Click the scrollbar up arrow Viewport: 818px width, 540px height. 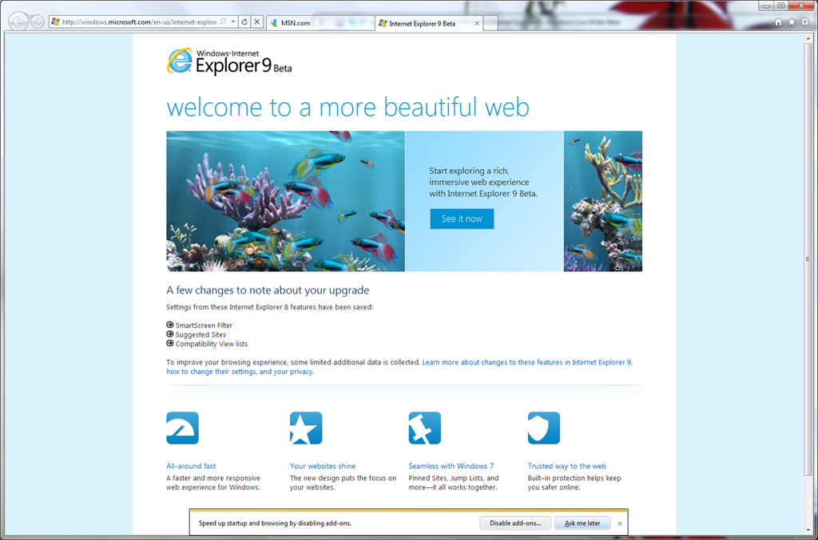coord(808,38)
